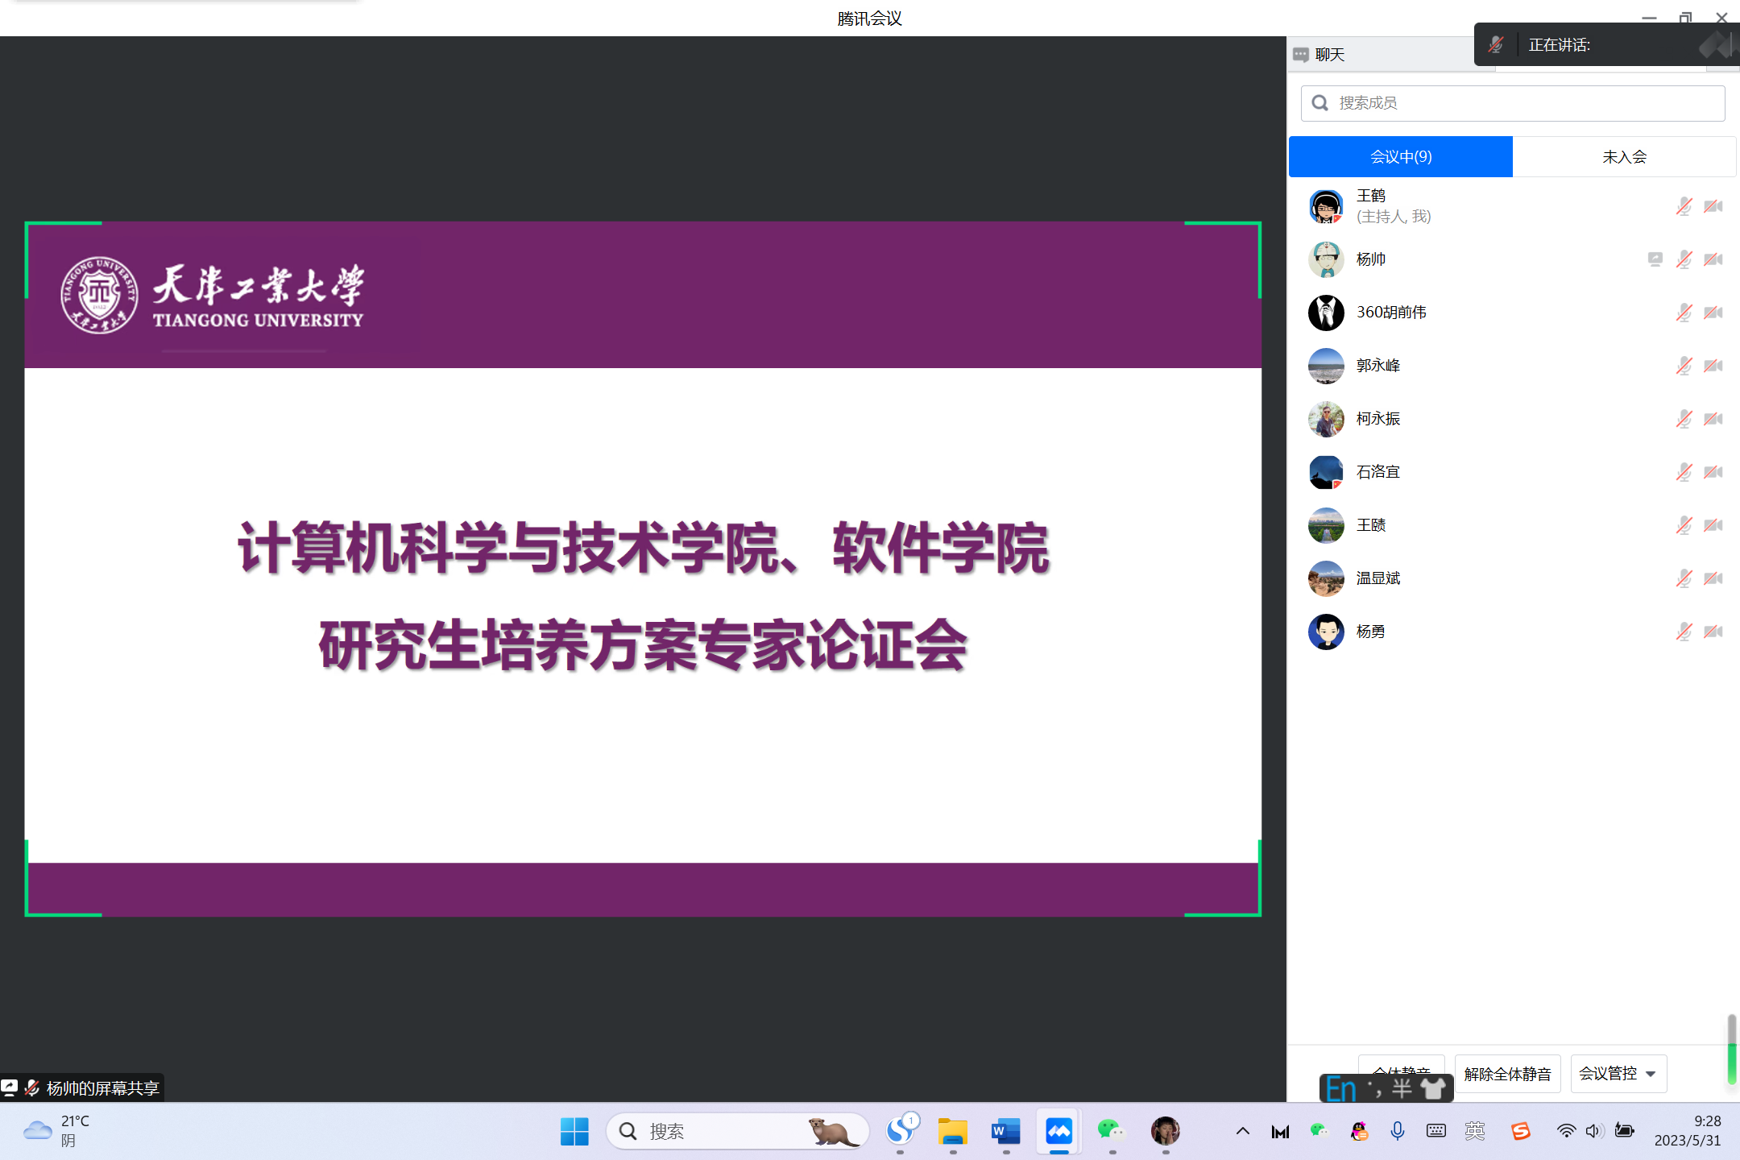Show hidden system tray icons chevron
Screen dimensions: 1740x1160
[x=1242, y=1131]
